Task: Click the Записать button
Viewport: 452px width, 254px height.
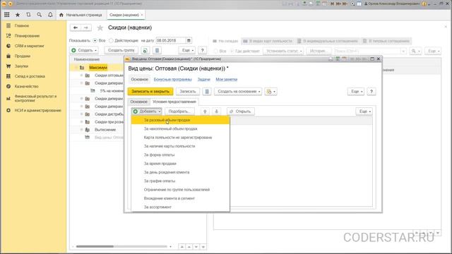Action: pos(188,92)
